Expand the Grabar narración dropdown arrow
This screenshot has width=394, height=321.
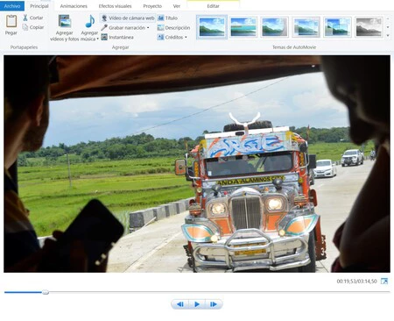tap(148, 28)
